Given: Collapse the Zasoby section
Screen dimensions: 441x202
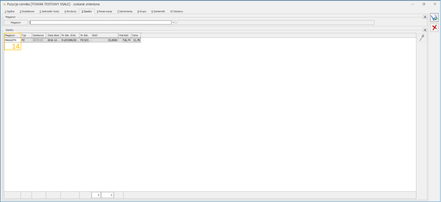Looking at the screenshot, I should pos(425,30).
